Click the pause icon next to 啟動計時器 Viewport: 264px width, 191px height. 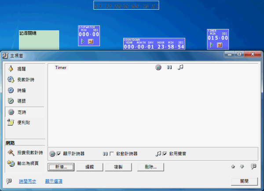105,154
